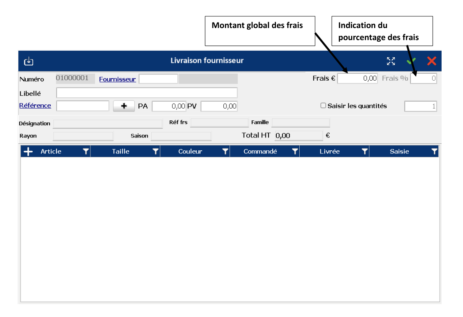This screenshot has width=463, height=317.
Task: Click the Rayon field
Action: 83,136
